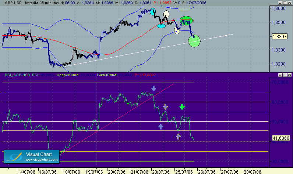Screen dimensions: 293x174
Task: Minimize the GBP-USD price chart window
Action: click(x=280, y=3)
